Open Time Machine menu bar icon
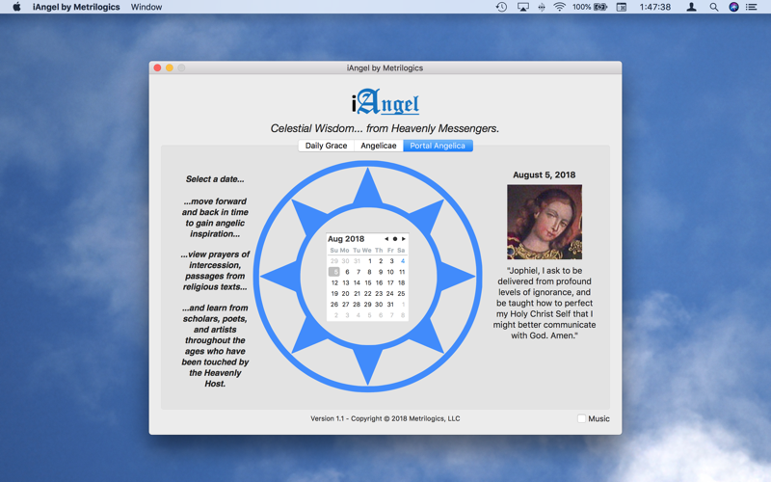This screenshot has height=482, width=771. pos(501,7)
